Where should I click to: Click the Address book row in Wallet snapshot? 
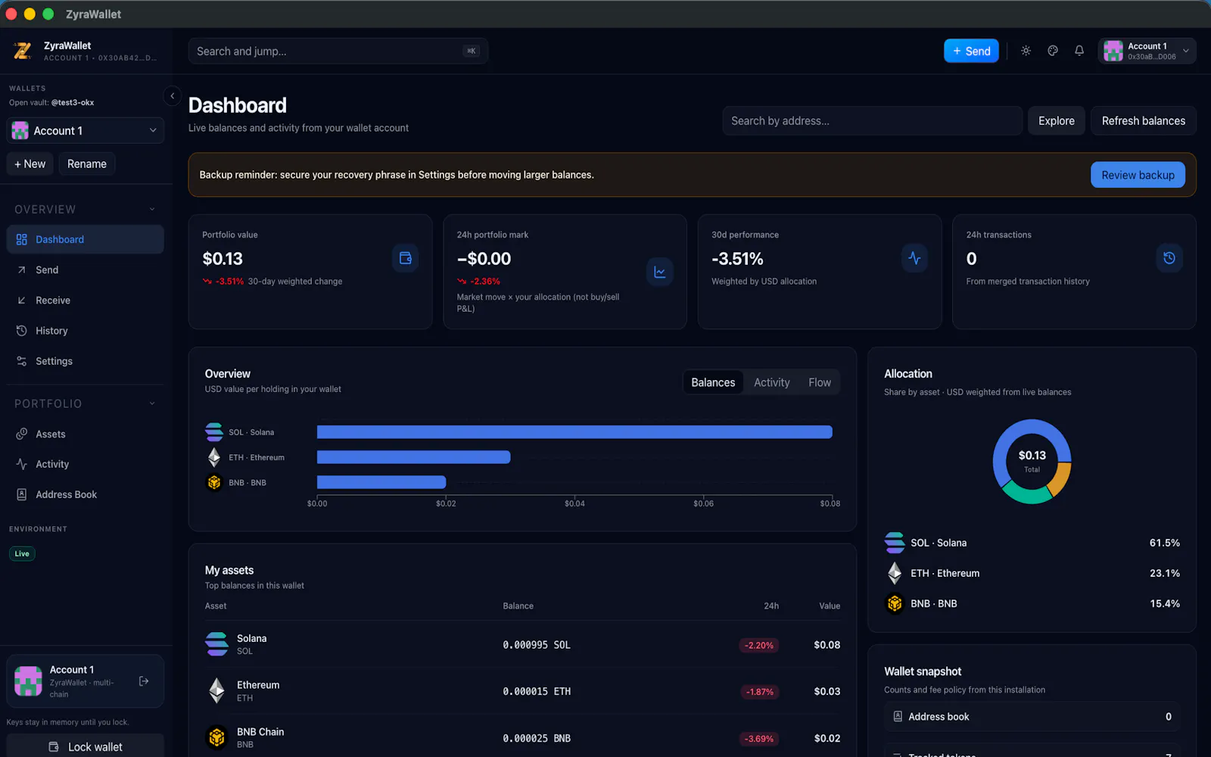pyautogui.click(x=1032, y=716)
